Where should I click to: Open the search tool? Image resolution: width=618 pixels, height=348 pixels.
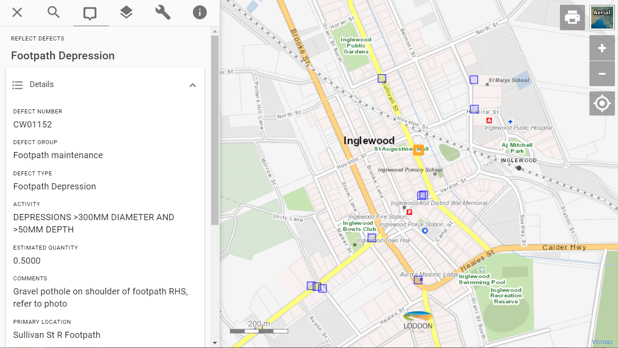pyautogui.click(x=54, y=12)
